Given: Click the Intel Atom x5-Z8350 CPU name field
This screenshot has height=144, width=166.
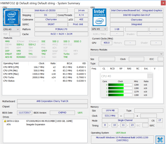Looking at the screenshot, I should pos(45,10).
